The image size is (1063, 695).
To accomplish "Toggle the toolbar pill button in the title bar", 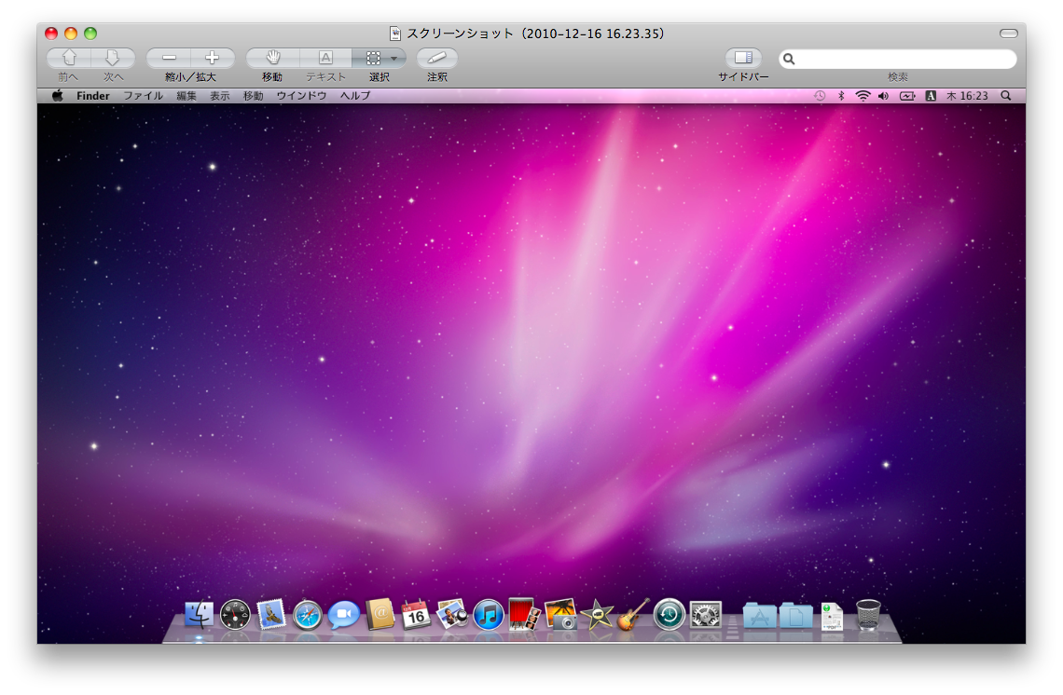I will click(1009, 34).
